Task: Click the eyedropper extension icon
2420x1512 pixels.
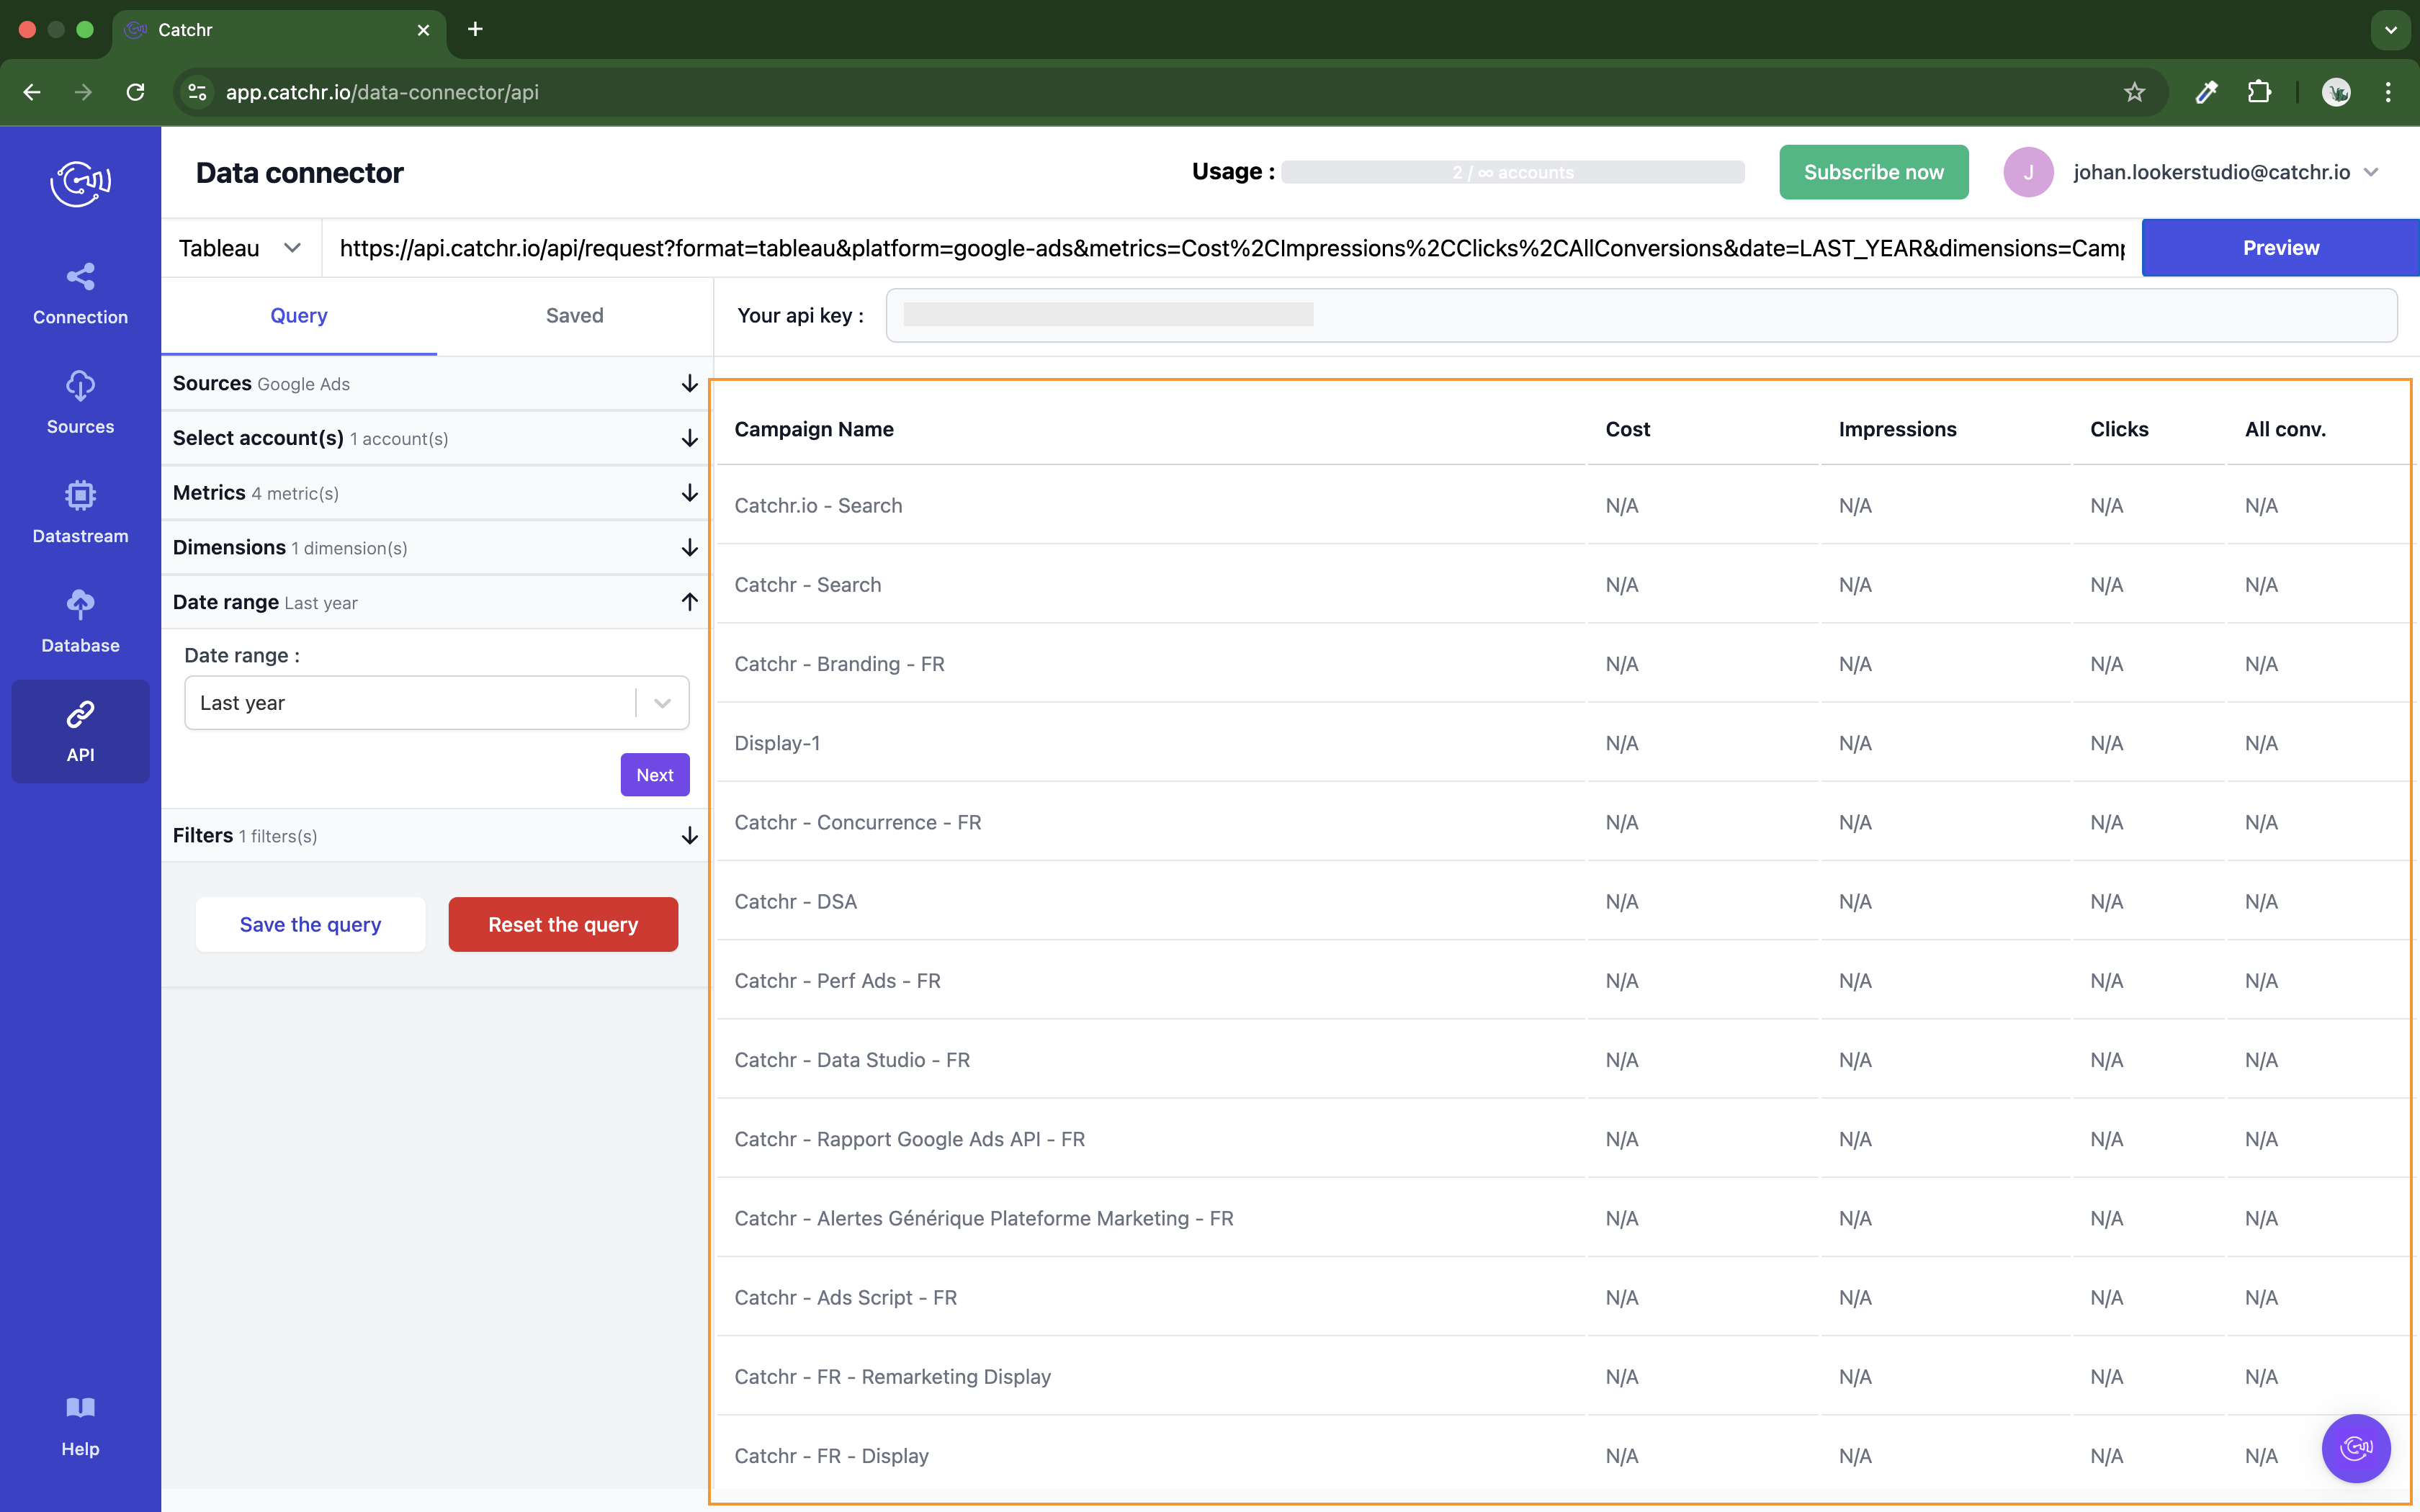Action: coord(2206,92)
